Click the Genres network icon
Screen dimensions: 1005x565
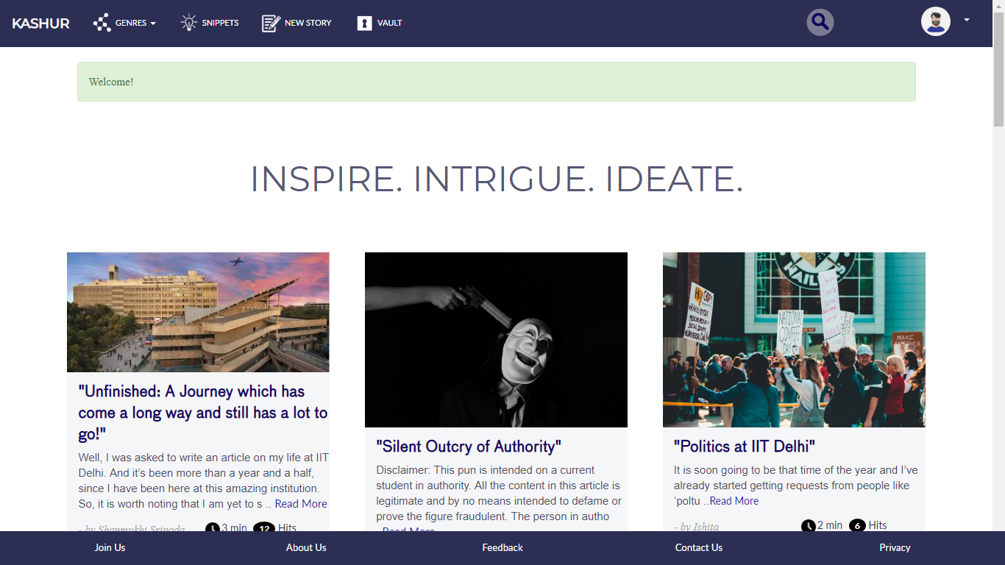click(102, 23)
